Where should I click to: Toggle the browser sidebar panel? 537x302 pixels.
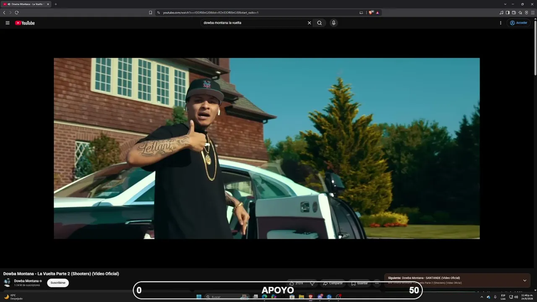pyautogui.click(x=508, y=13)
